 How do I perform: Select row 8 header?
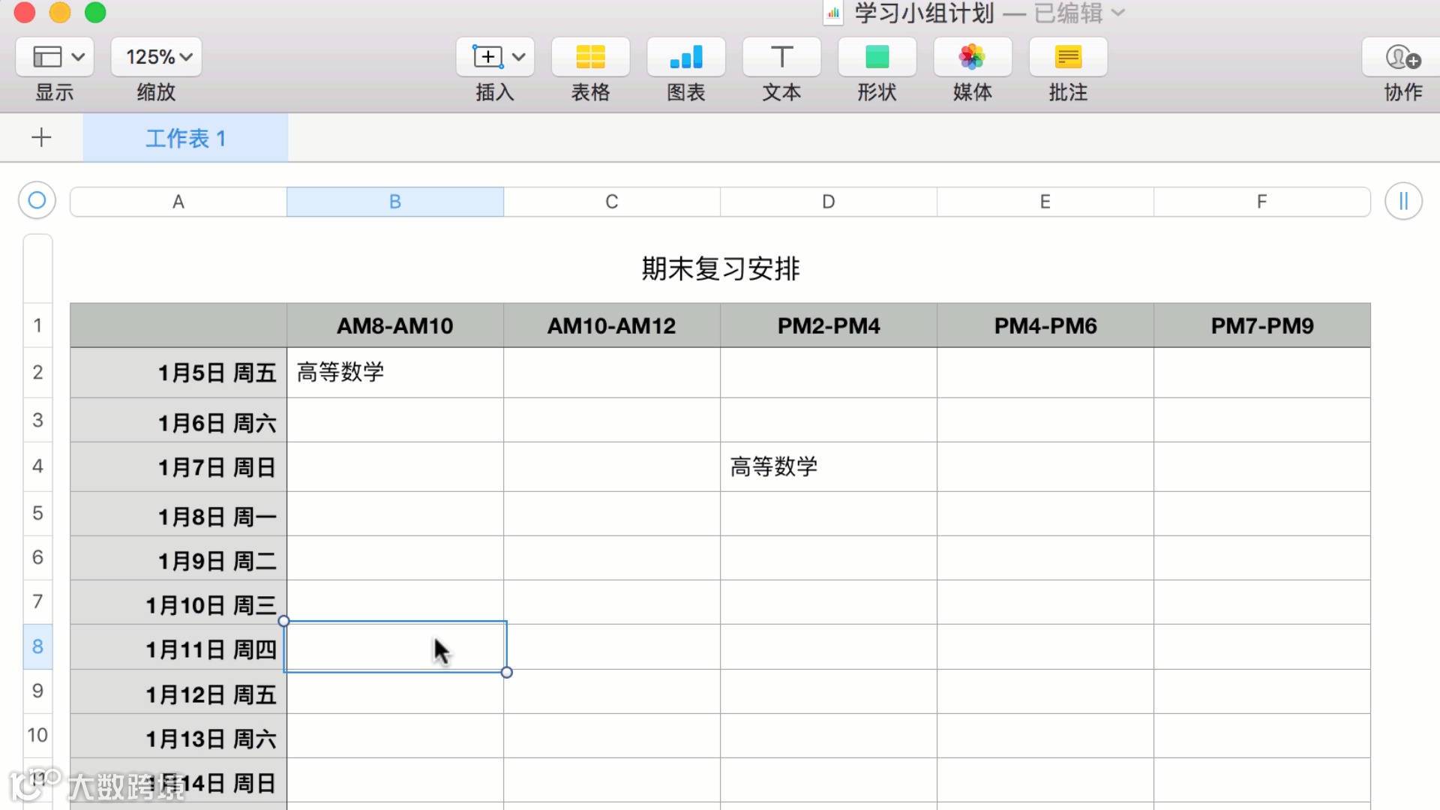pyautogui.click(x=37, y=646)
